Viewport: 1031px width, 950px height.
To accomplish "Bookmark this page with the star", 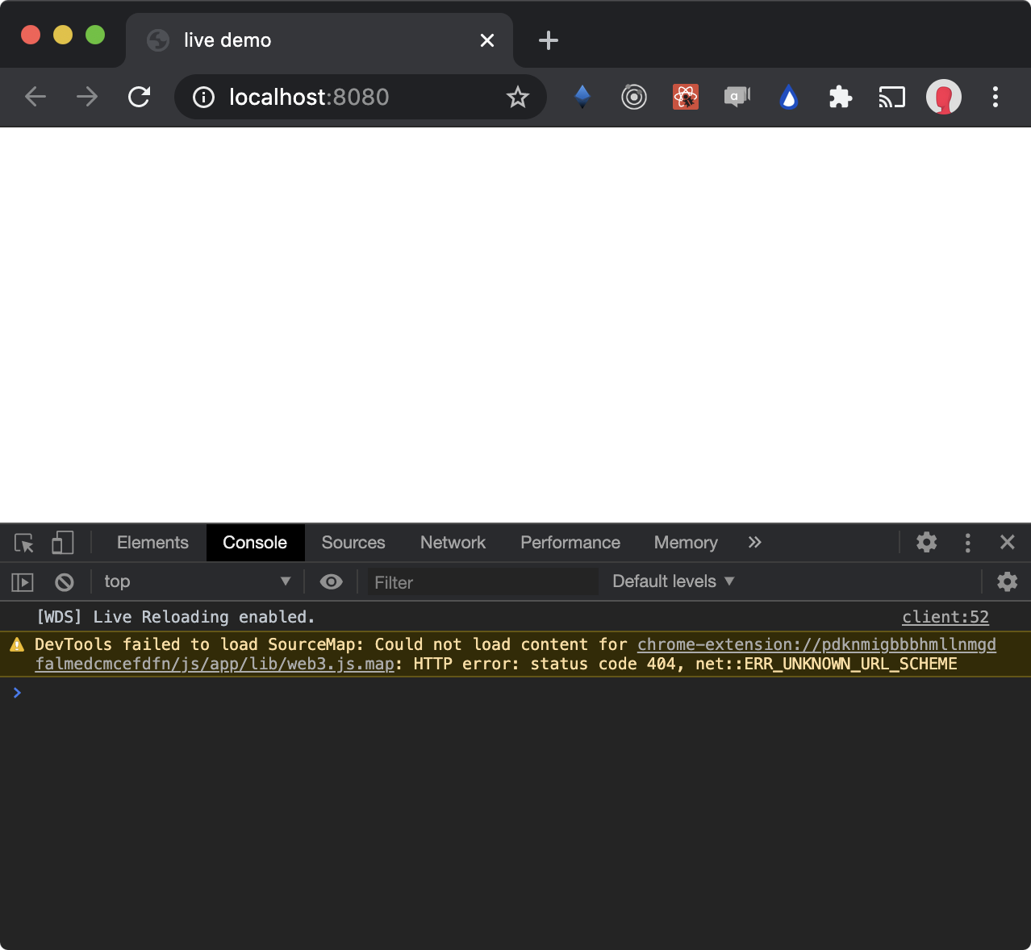I will click(x=517, y=98).
